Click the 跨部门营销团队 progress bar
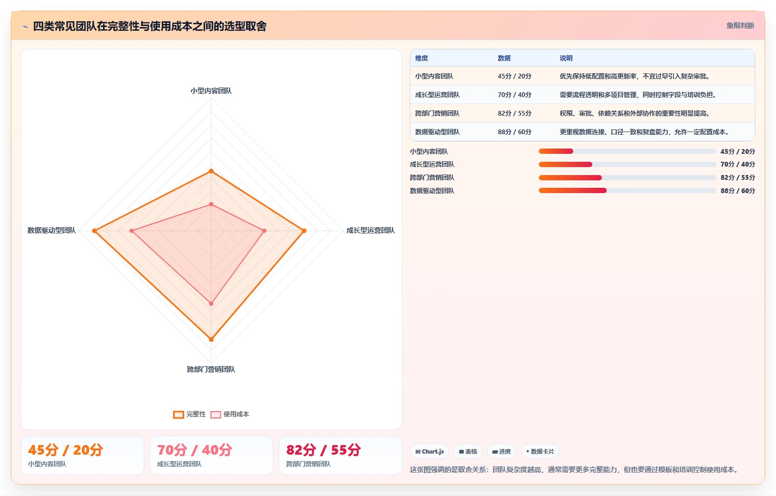The image size is (776, 496). 627,178
